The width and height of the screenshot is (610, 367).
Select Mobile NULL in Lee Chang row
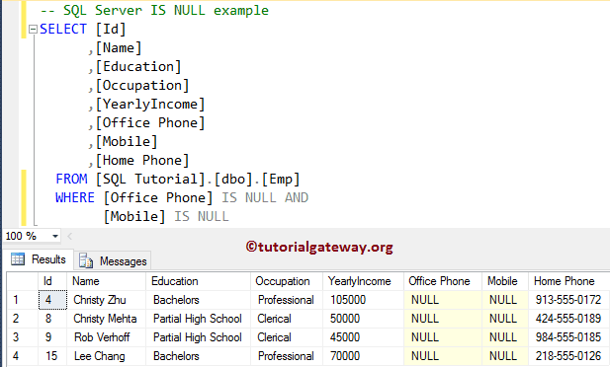pos(505,356)
